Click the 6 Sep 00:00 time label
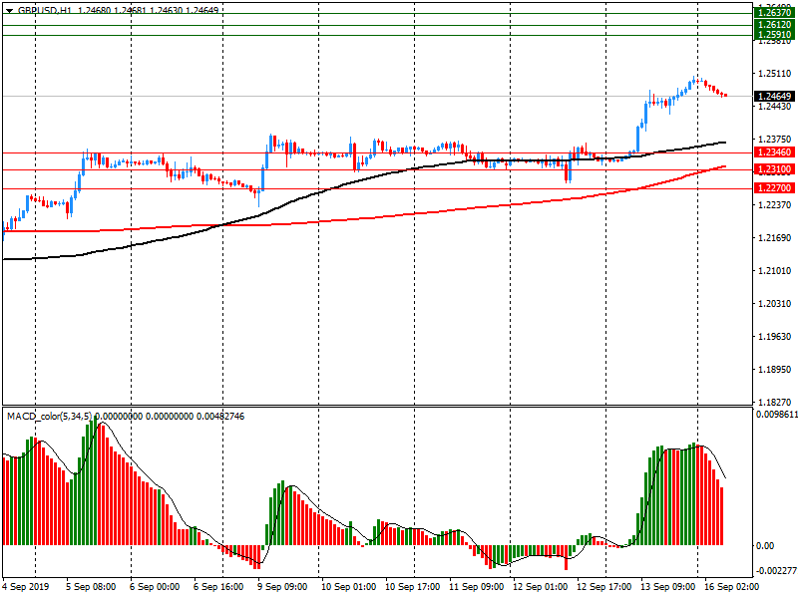This screenshot has height=598, width=798. click(155, 587)
